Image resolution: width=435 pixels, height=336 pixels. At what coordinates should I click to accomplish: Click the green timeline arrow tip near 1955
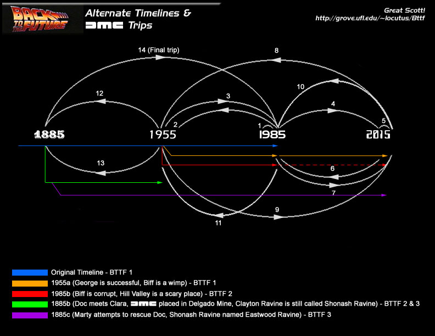click(x=160, y=182)
